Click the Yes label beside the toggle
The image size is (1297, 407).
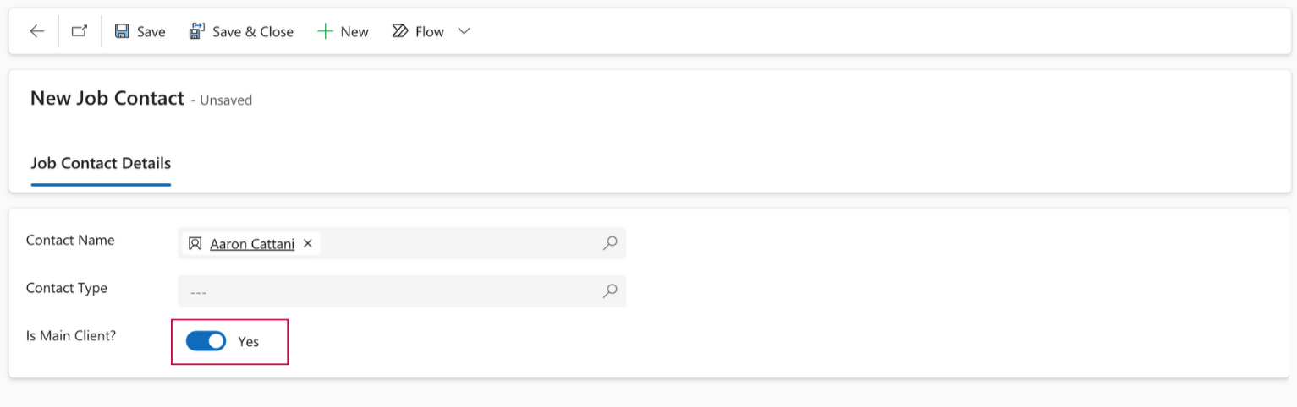249,341
